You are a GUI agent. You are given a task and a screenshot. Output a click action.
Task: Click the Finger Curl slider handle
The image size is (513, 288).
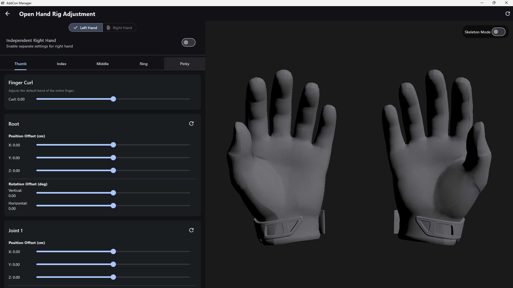point(113,99)
